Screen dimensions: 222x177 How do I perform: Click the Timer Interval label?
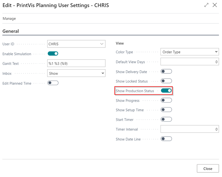click(x=127, y=129)
